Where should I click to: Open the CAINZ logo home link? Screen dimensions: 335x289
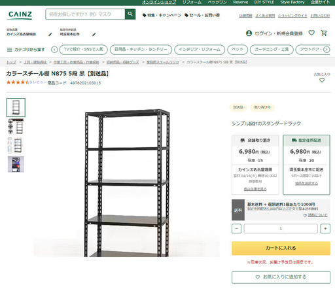tap(20, 15)
